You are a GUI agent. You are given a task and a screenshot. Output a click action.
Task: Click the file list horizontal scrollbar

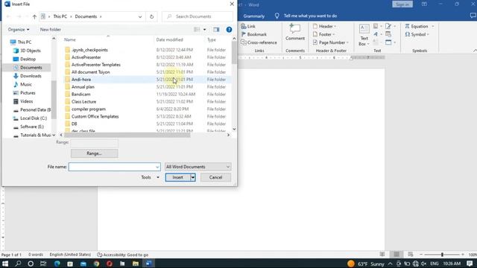tap(127, 135)
